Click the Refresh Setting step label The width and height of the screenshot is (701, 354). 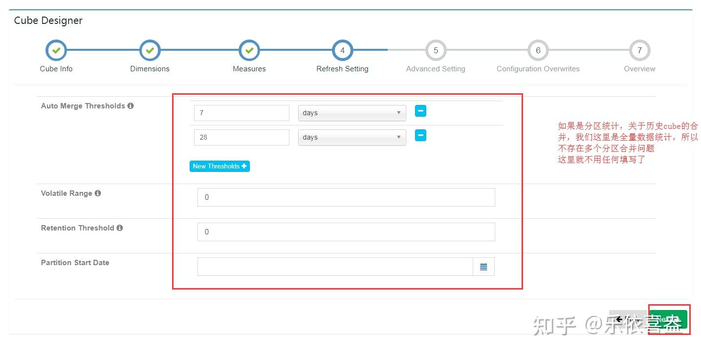pyautogui.click(x=343, y=69)
